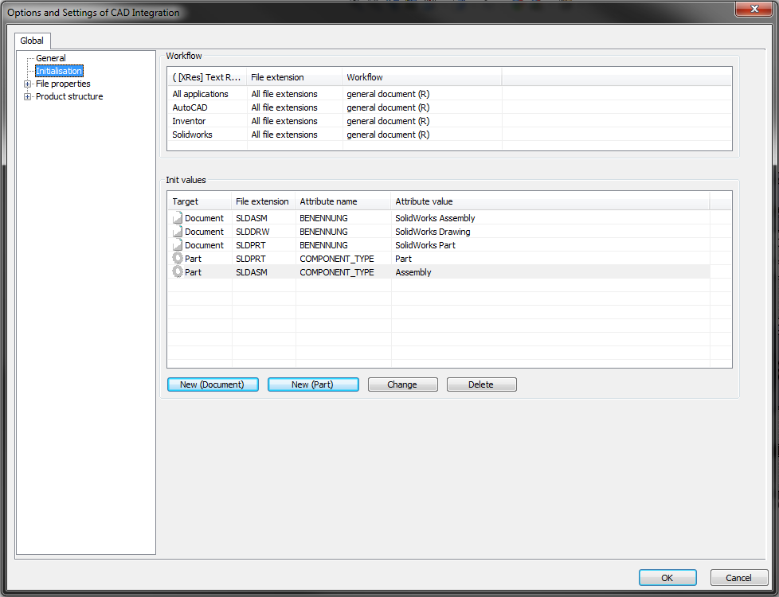Click the SLDASM cell in the Document row
779x597 pixels.
[252, 218]
